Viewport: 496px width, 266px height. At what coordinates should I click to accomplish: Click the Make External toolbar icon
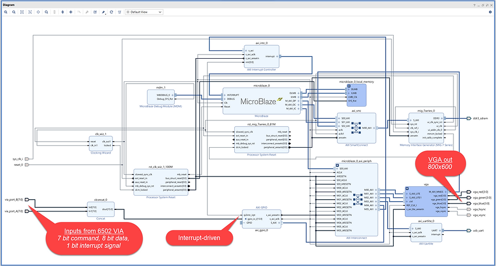click(x=79, y=12)
